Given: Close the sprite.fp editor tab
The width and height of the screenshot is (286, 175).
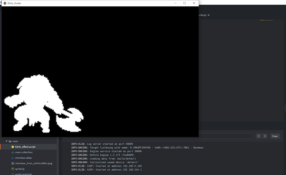Looking at the screenshot, I should tap(209, 15).
